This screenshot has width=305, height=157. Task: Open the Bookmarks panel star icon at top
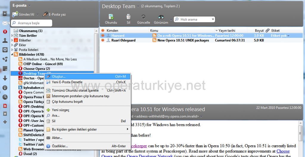pyautogui.click(x=5, y=14)
